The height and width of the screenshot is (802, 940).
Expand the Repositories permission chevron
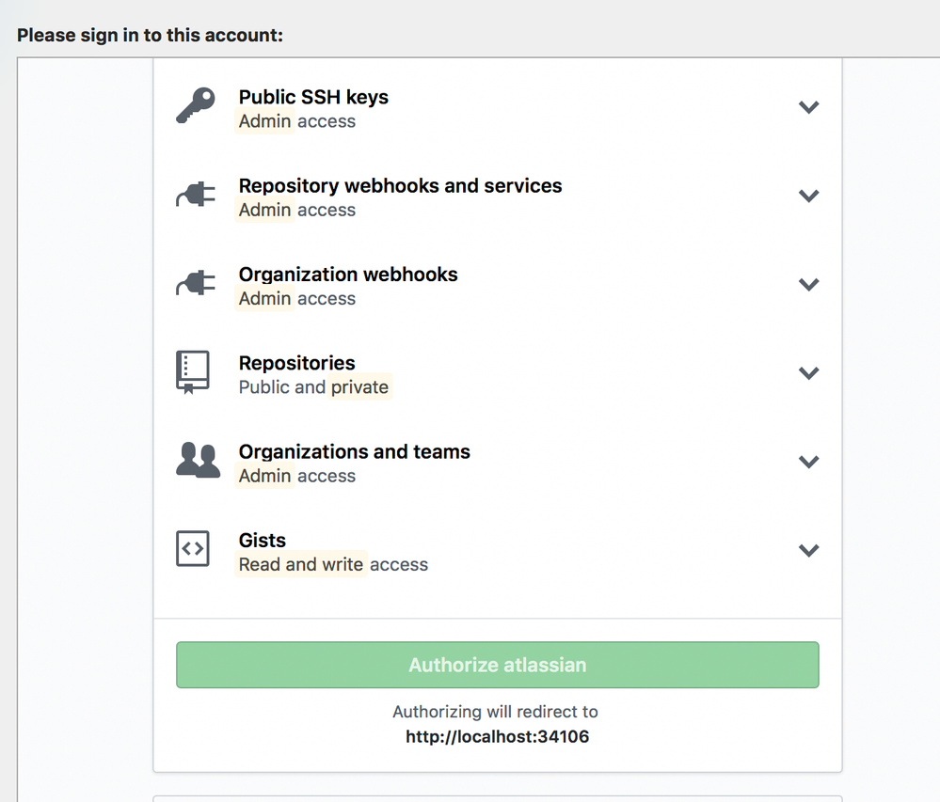[808, 373]
